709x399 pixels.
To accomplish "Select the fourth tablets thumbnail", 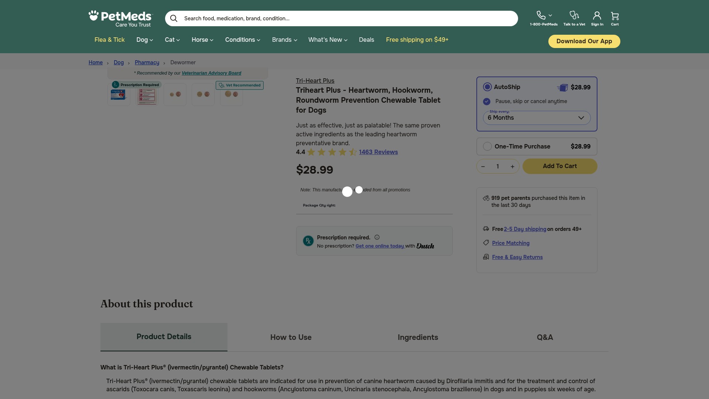I will point(203,95).
